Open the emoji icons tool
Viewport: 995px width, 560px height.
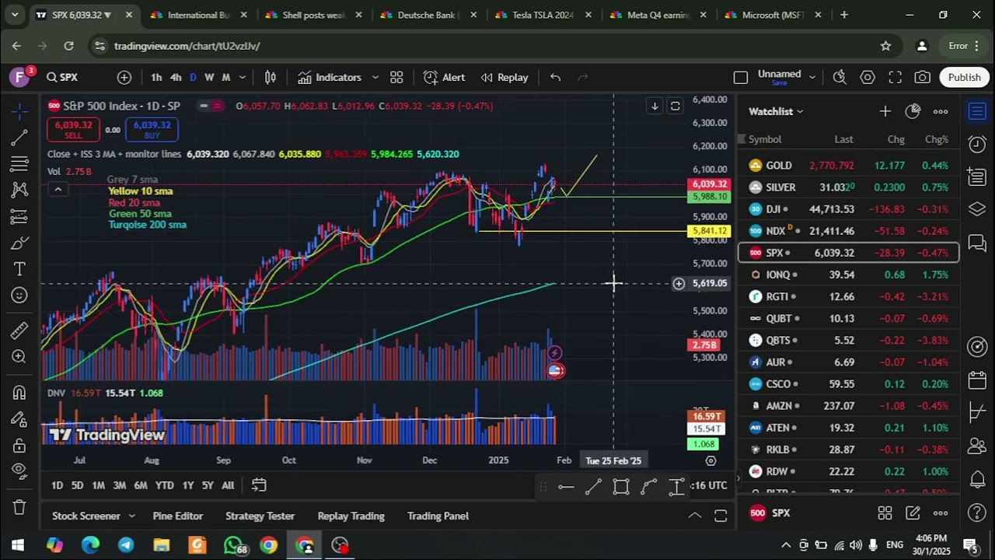19,296
